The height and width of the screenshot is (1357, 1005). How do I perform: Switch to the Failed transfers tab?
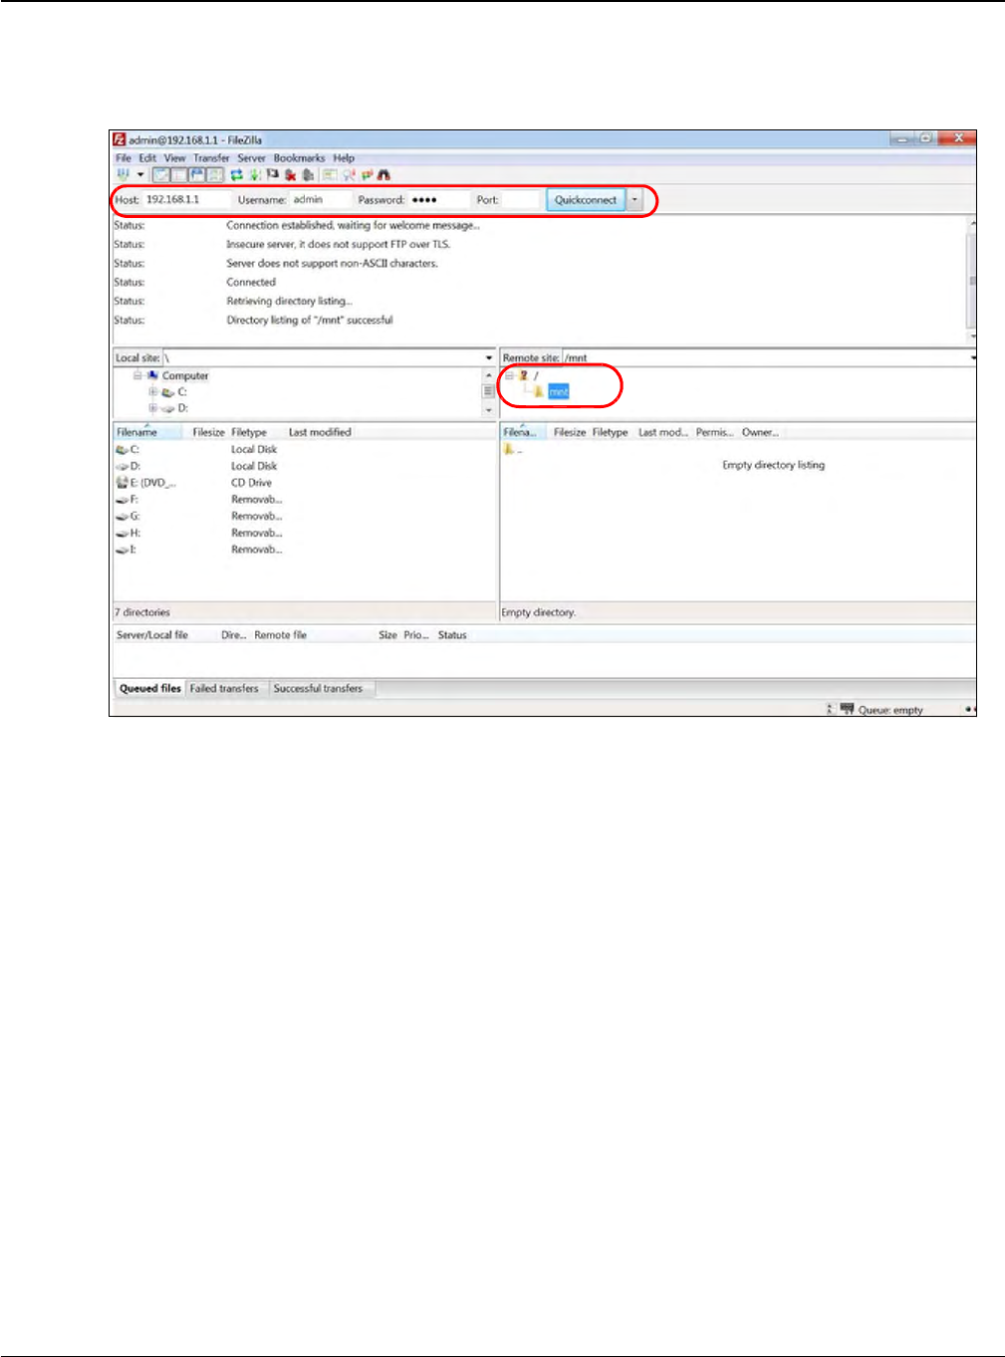coord(224,688)
